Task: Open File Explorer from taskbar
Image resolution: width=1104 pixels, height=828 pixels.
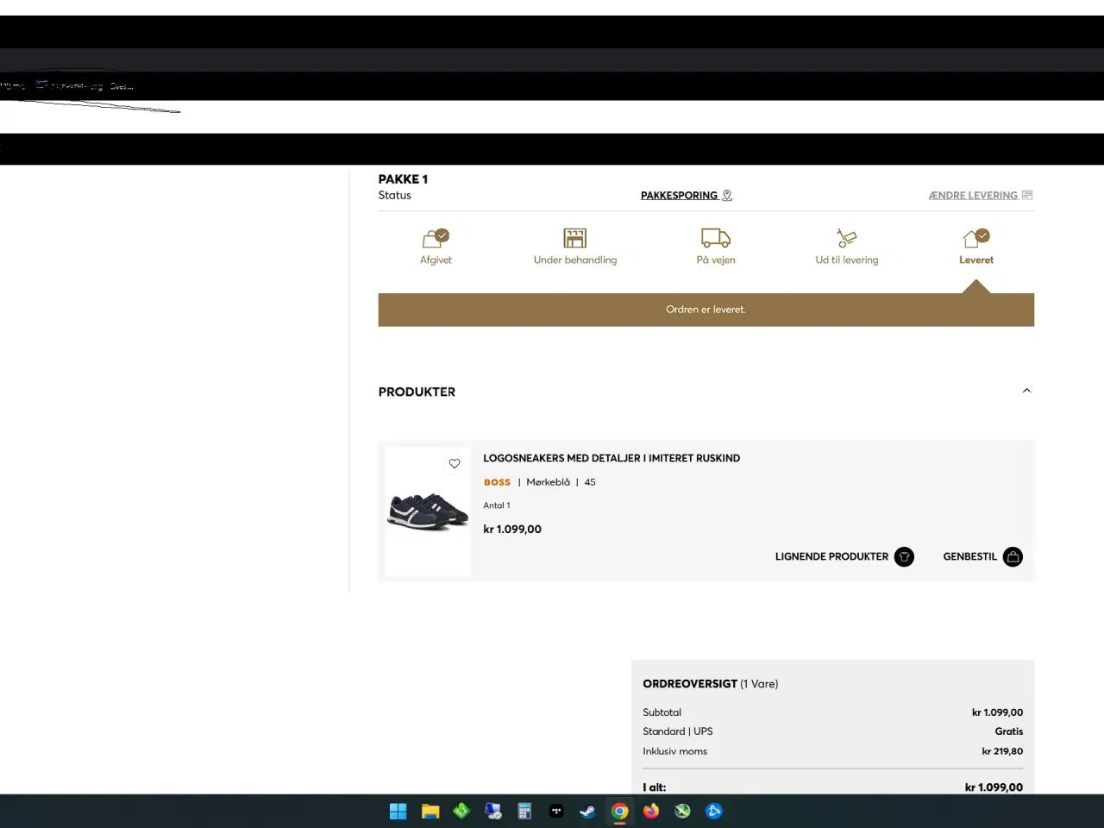Action: coord(430,811)
